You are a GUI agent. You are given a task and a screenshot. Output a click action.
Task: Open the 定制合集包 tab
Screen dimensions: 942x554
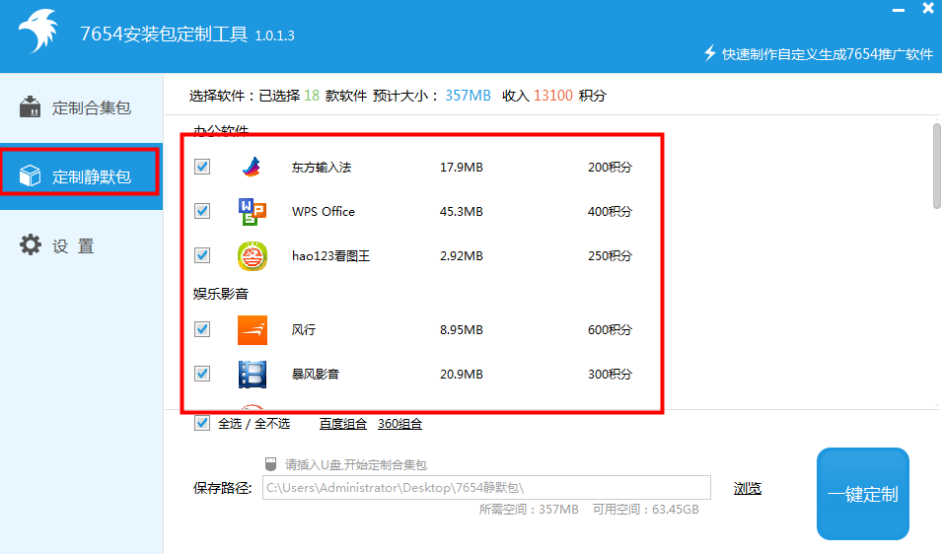[81, 107]
